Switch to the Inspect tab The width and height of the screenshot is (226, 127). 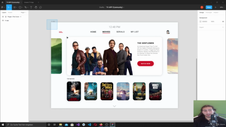(216, 13)
